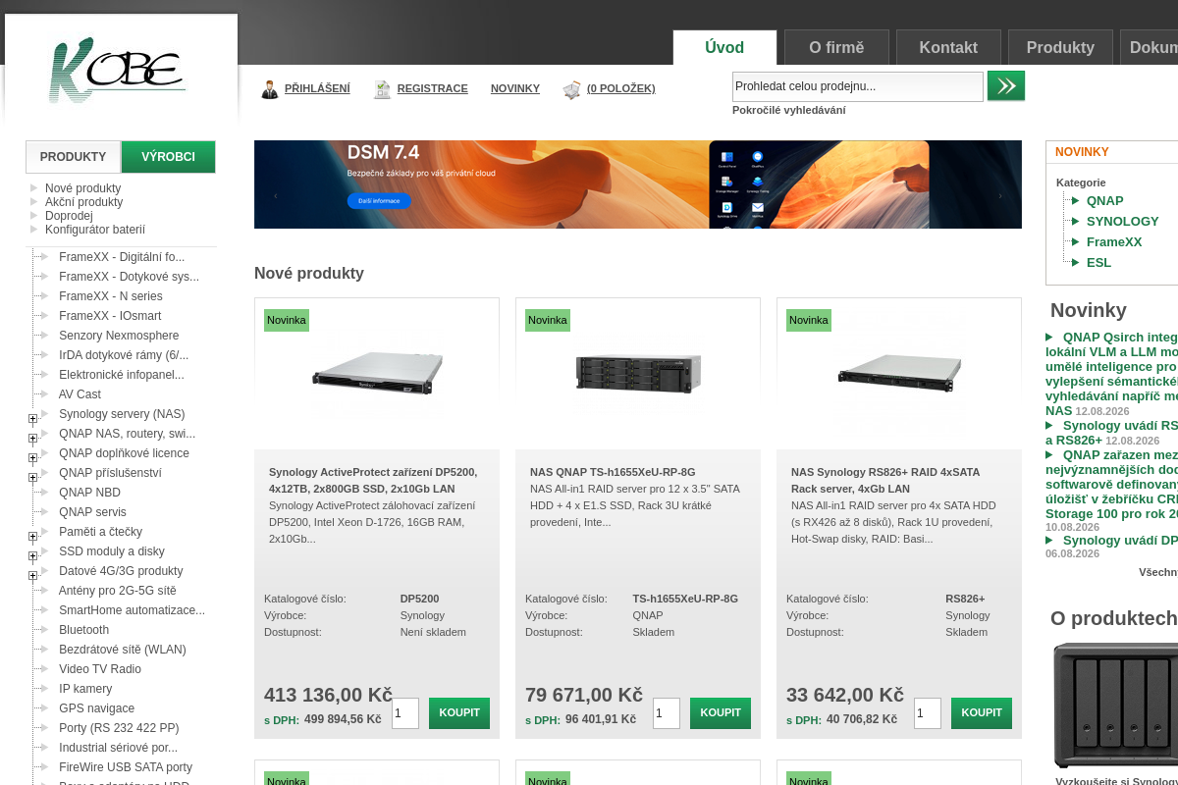Open ESL news category
The height and width of the screenshot is (785, 1178).
pyautogui.click(x=1098, y=263)
